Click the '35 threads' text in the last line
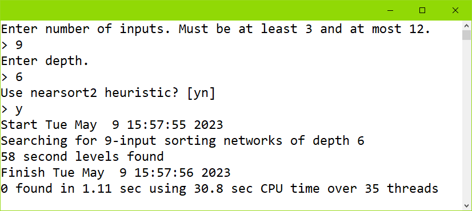The height and width of the screenshot is (211, 472). pos(402,189)
